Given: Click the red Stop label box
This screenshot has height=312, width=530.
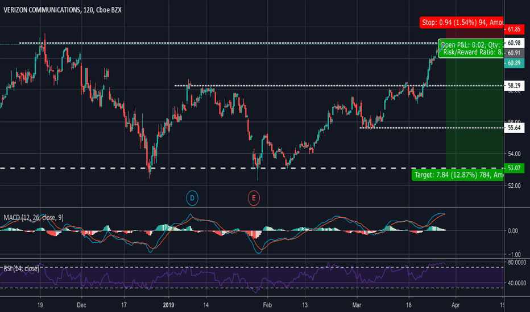Looking at the screenshot, I should tap(462, 22).
